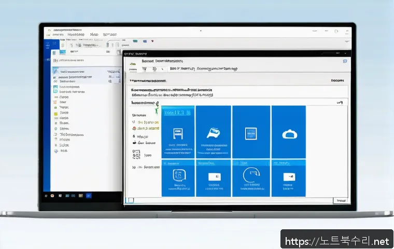Open the tile with the tag icon
Viewport: 394px width, 249px height.
point(213,133)
